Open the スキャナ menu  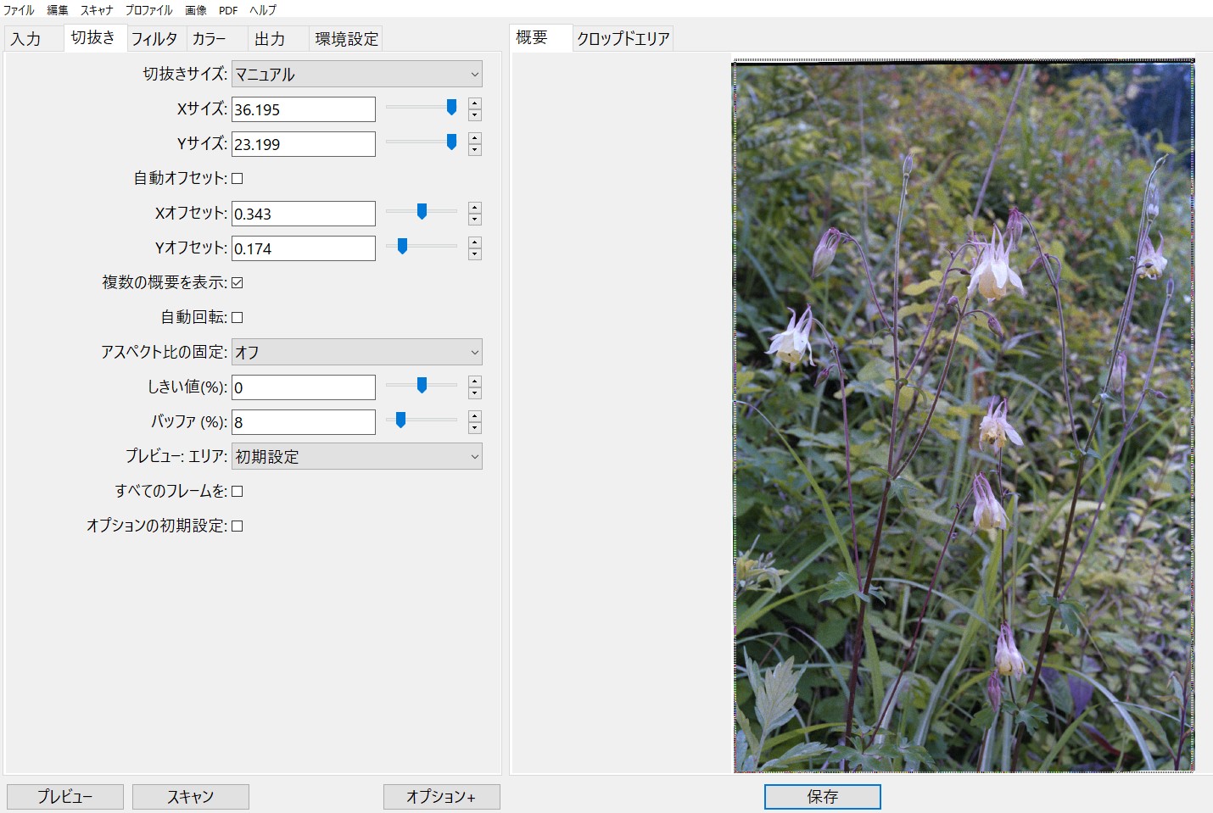(95, 9)
